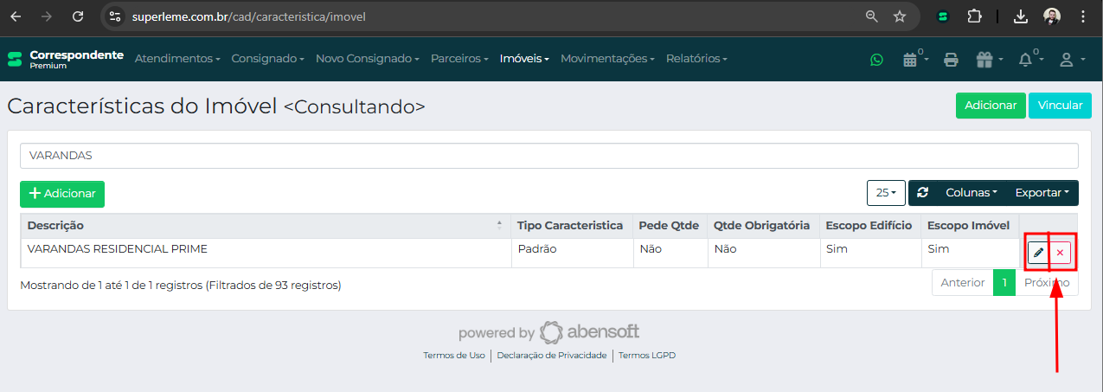The width and height of the screenshot is (1103, 392).
Task: Edit VARANDAS RESIDENCIAL PRIME with pencil icon
Action: click(x=1038, y=253)
